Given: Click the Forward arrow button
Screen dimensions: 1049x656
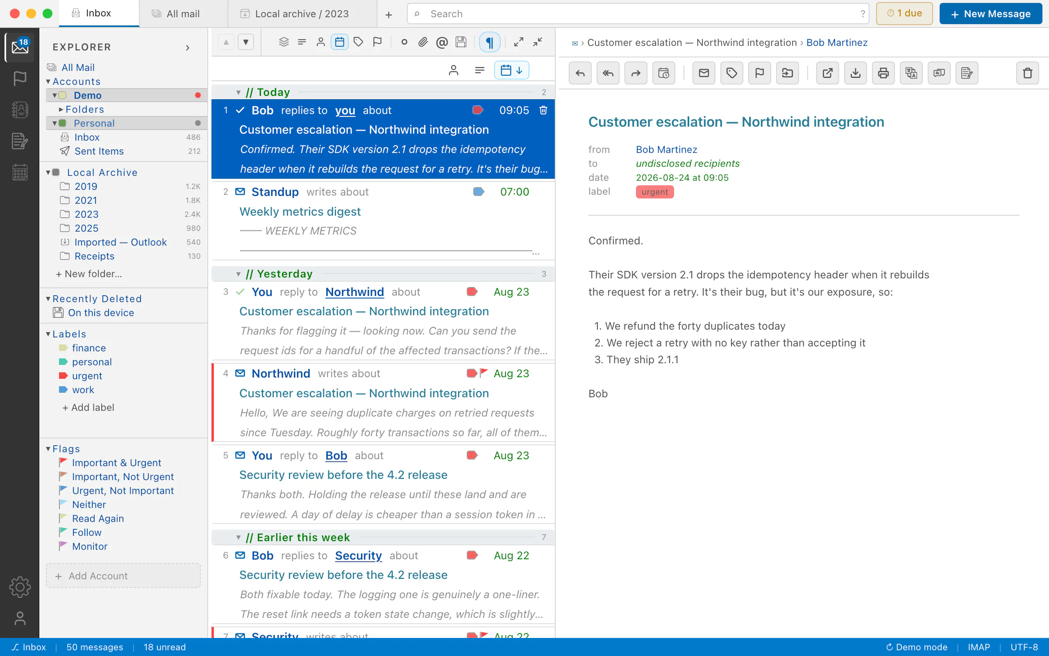Looking at the screenshot, I should (x=636, y=73).
